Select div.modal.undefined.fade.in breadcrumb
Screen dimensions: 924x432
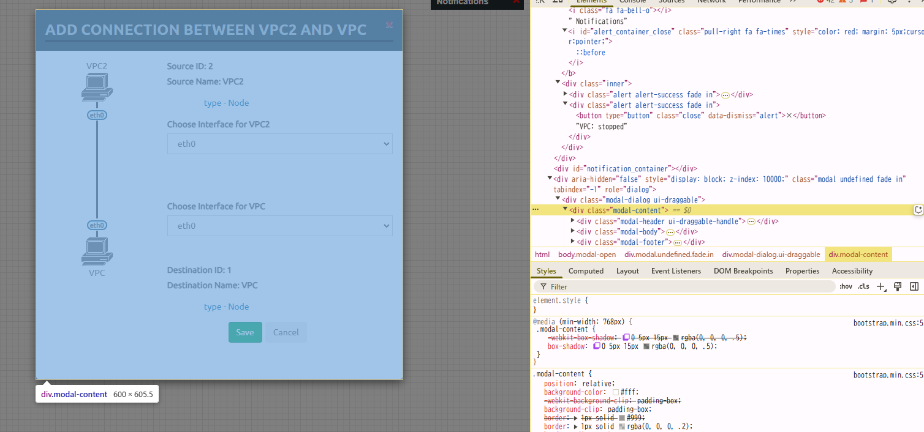click(669, 255)
